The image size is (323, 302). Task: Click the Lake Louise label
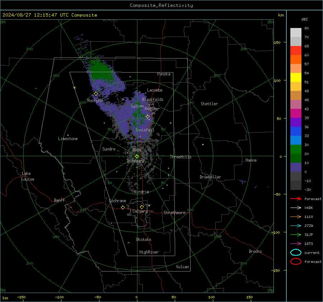[x=28, y=176]
